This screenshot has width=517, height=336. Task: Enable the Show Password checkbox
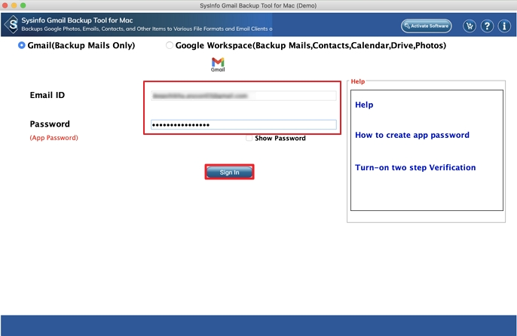tap(249, 138)
